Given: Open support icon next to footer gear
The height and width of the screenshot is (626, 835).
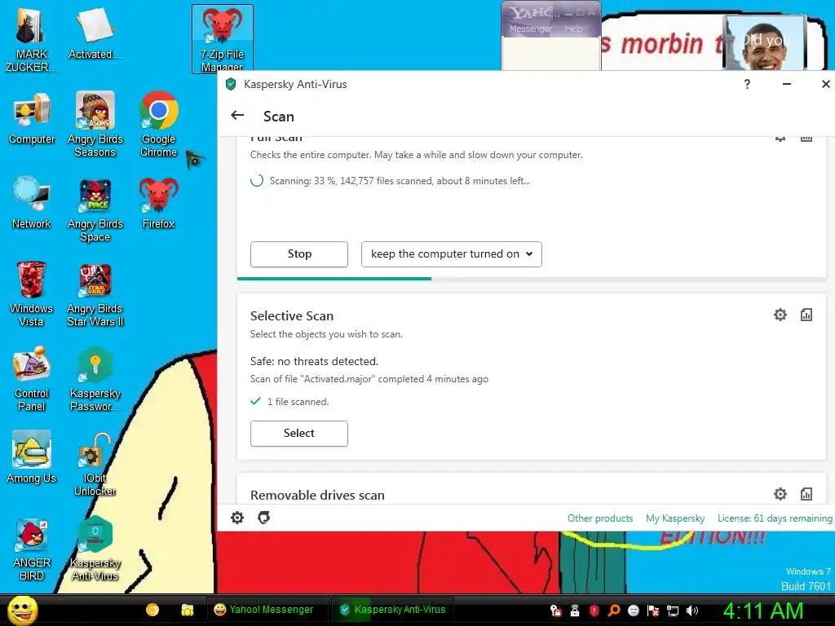Looking at the screenshot, I should [x=263, y=518].
